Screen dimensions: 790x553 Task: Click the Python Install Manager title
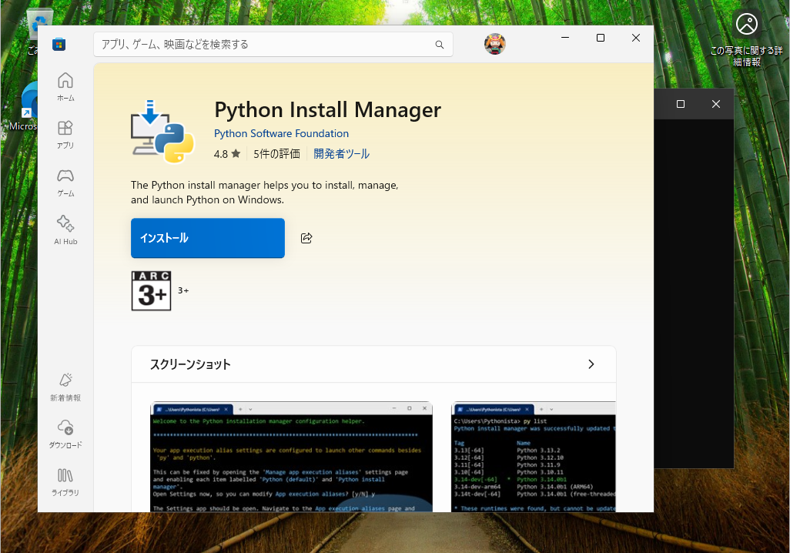pyautogui.click(x=327, y=110)
